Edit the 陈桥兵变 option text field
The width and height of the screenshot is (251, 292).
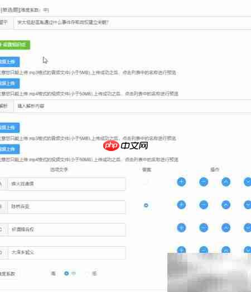[66, 207]
